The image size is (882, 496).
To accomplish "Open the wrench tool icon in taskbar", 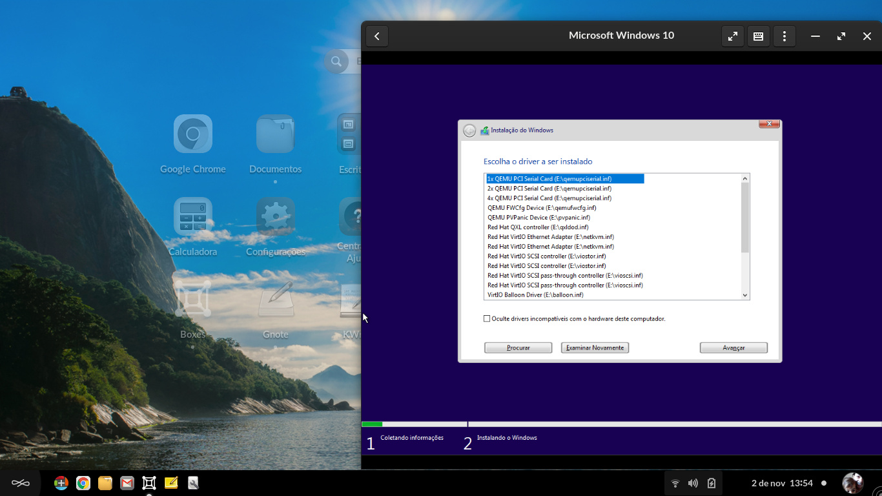I will click(x=193, y=483).
